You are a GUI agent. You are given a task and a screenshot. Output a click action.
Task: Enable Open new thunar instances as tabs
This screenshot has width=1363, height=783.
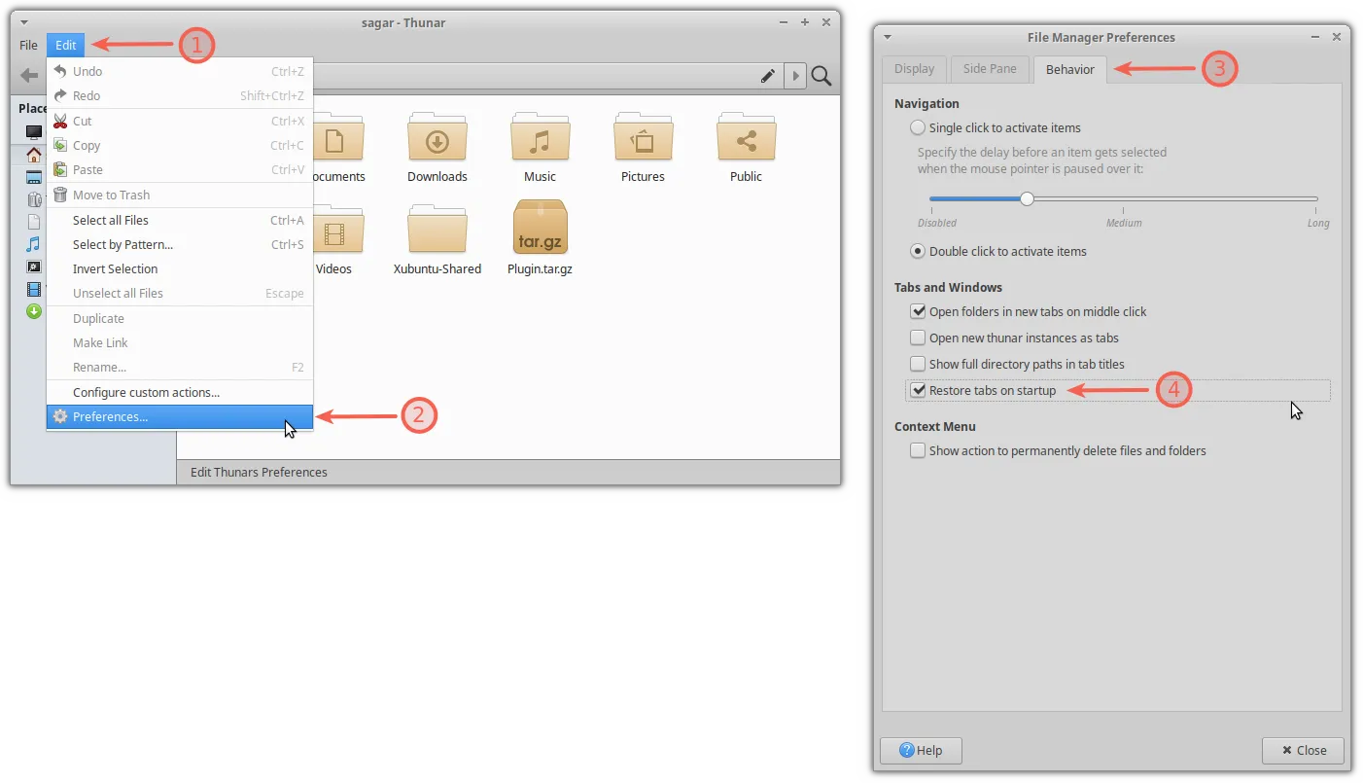coord(918,338)
